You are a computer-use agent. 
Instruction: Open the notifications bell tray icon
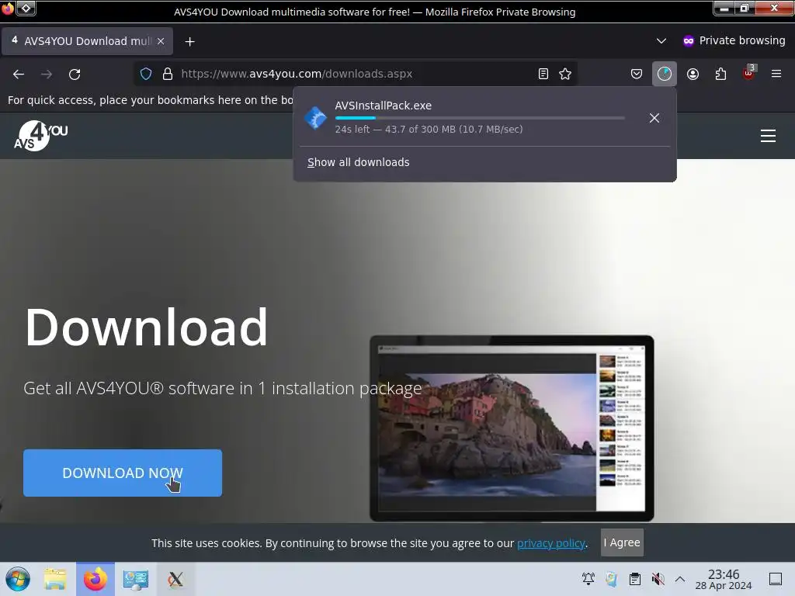click(588, 579)
